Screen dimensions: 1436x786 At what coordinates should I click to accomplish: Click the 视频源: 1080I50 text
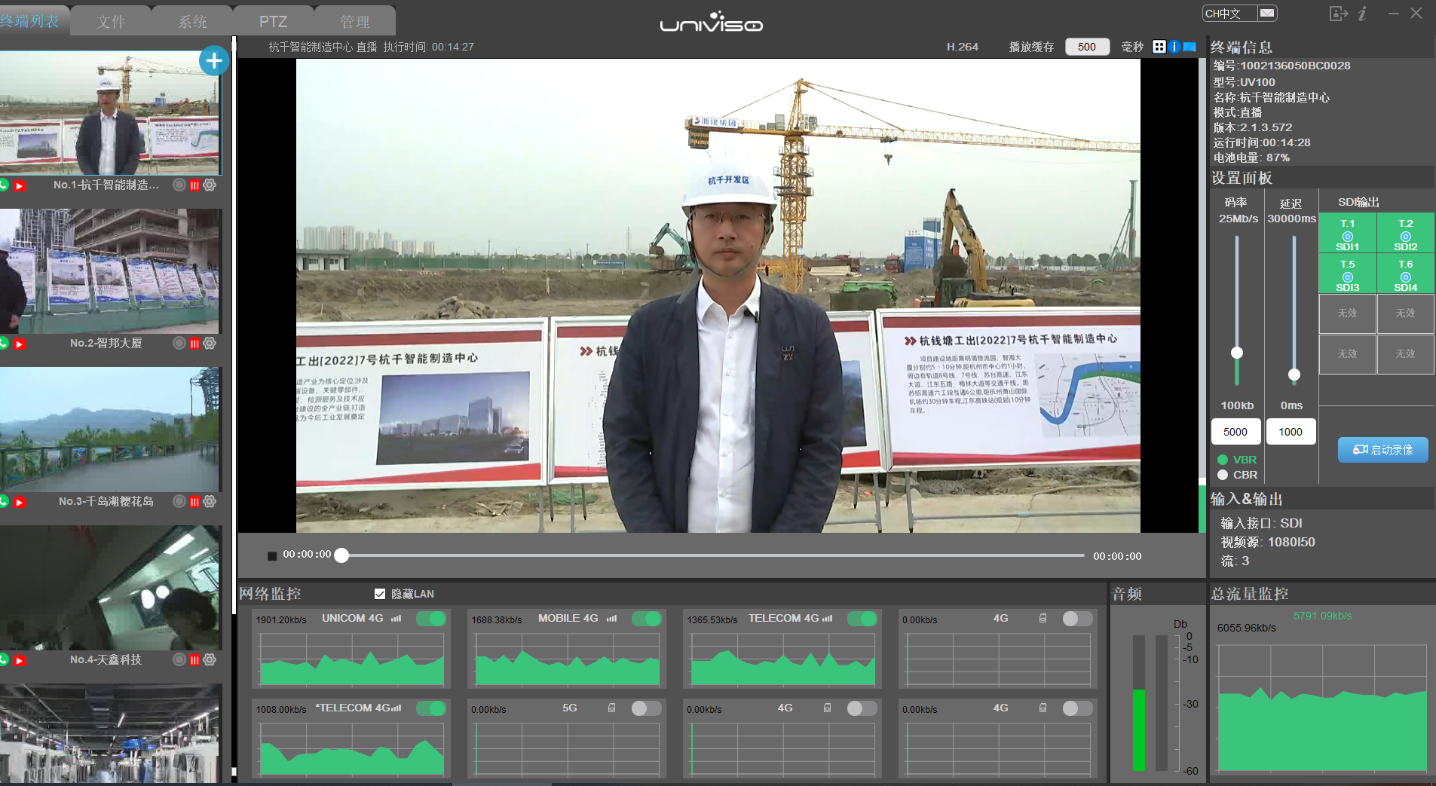coord(1268,542)
